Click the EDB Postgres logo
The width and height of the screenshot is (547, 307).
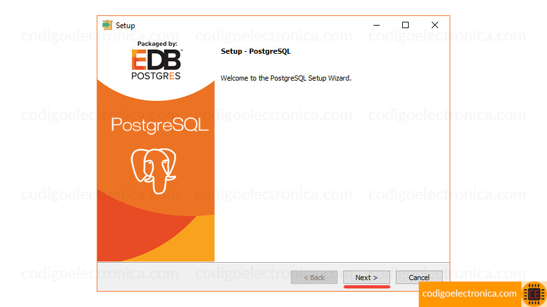pyautogui.click(x=156, y=65)
